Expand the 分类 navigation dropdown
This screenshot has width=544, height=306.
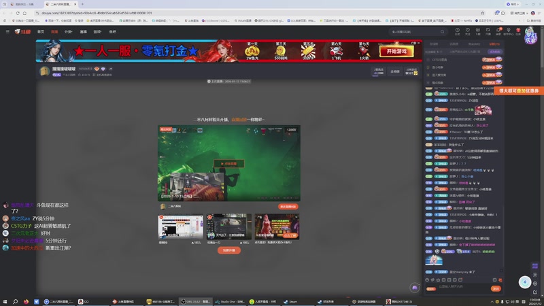click(x=68, y=31)
